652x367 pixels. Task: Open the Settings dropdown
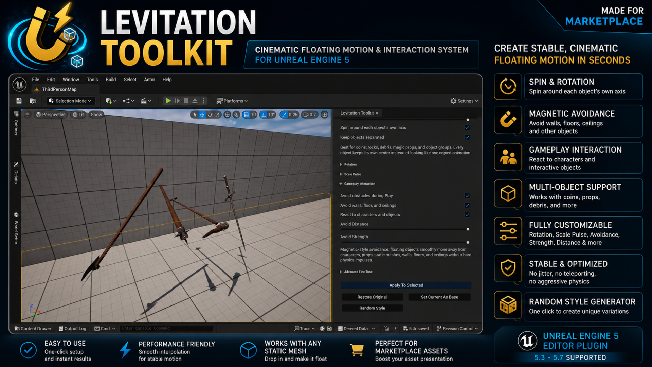pyautogui.click(x=464, y=101)
